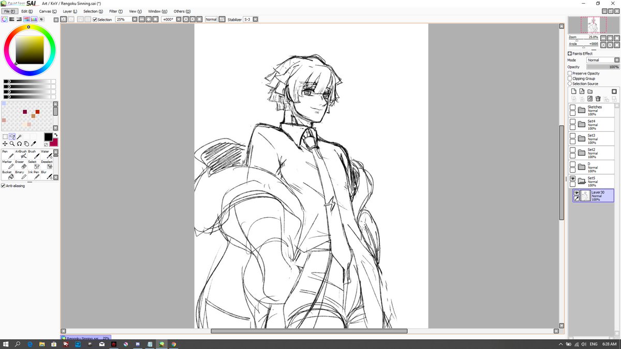
Task: Pick the lasso selection tool
Action: pos(12,136)
